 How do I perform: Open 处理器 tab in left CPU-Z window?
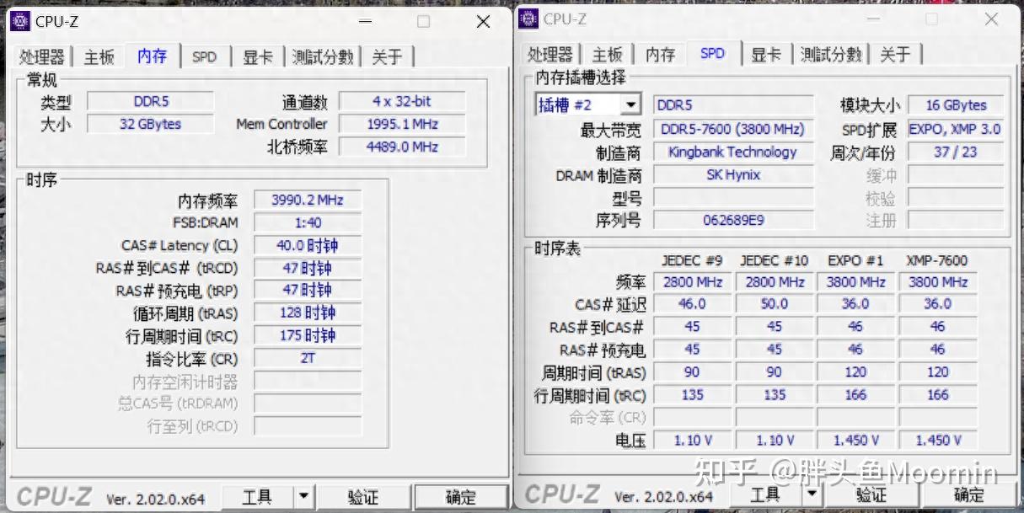(x=42, y=57)
